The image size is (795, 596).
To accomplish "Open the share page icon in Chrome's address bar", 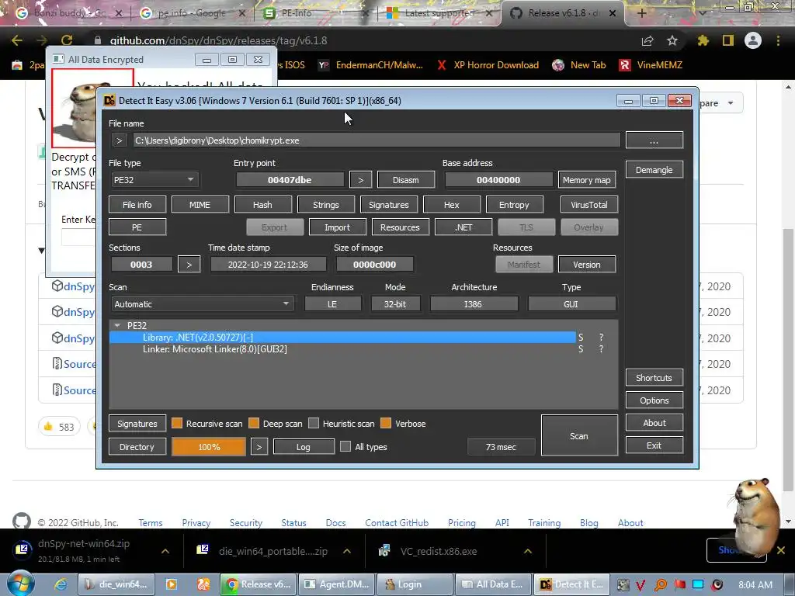I will click(x=647, y=40).
